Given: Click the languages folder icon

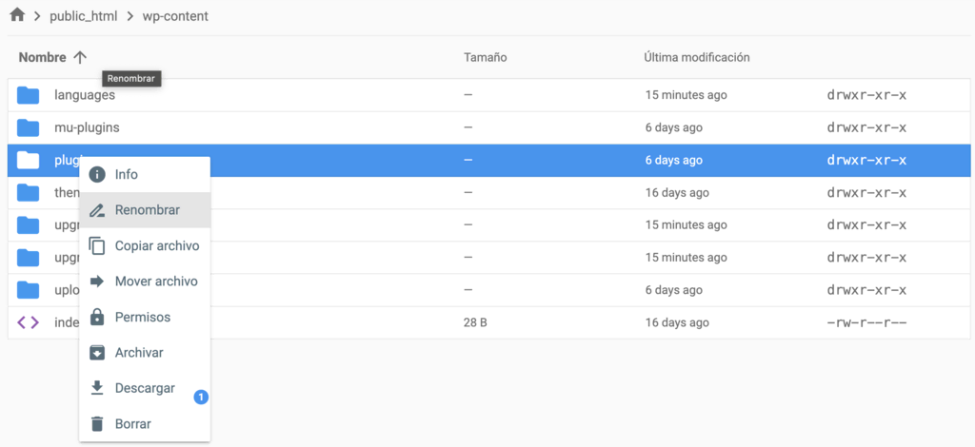Looking at the screenshot, I should (x=29, y=95).
